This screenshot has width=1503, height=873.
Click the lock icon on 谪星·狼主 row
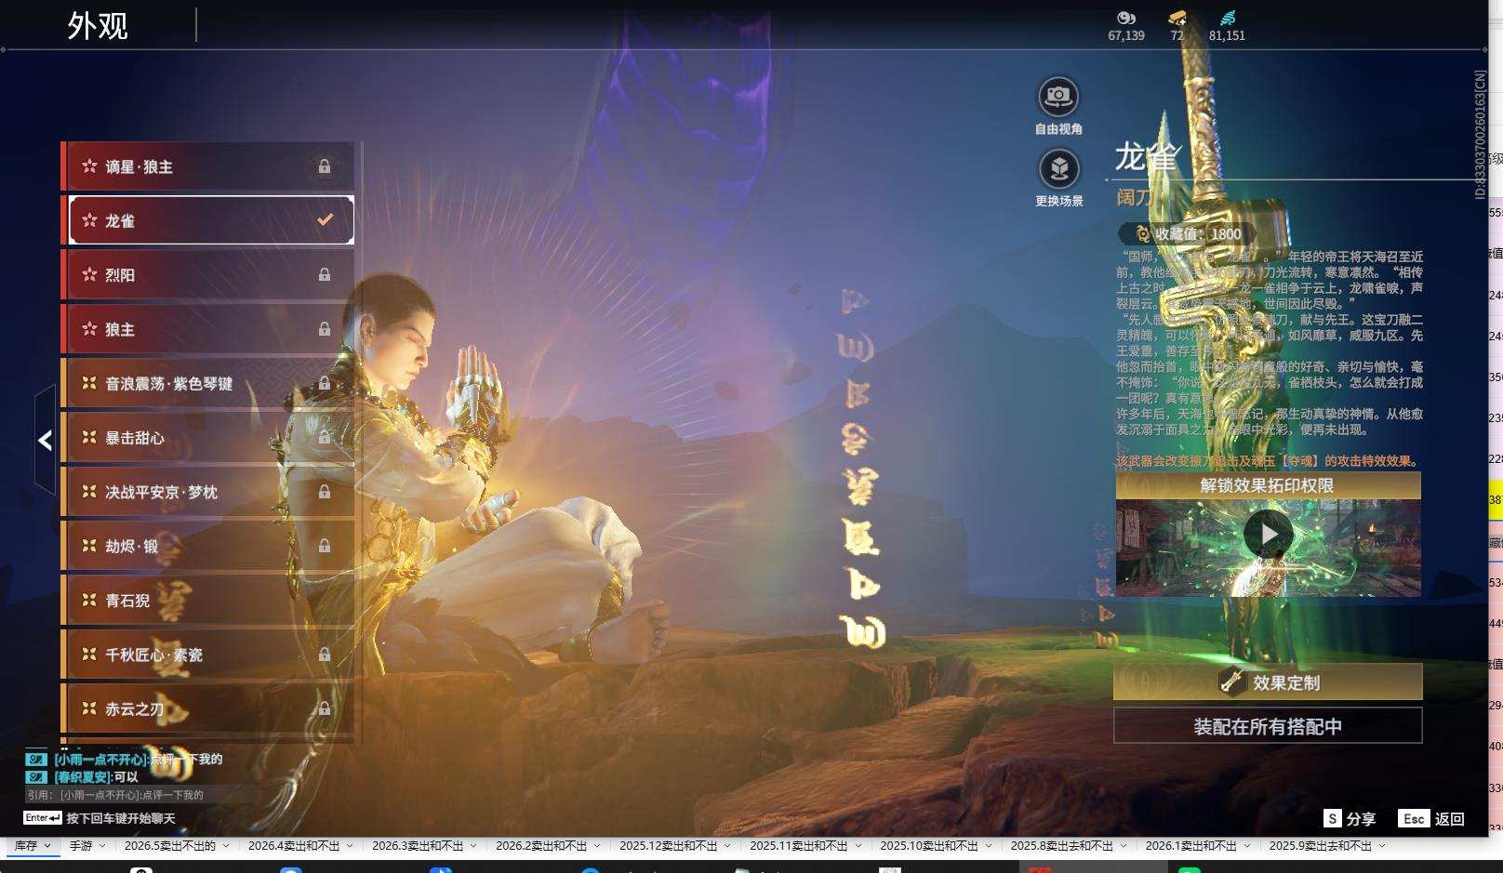point(325,166)
